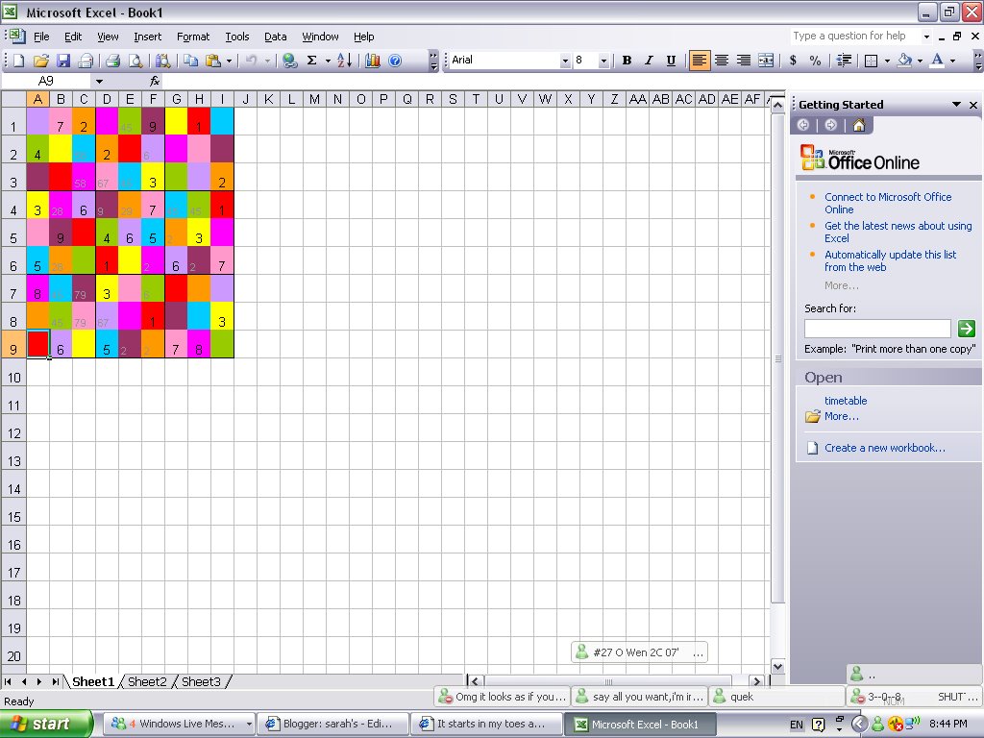Image resolution: width=984 pixels, height=738 pixels.
Task: Click Connect to Microsoft Office Online link
Action: pyautogui.click(x=888, y=203)
